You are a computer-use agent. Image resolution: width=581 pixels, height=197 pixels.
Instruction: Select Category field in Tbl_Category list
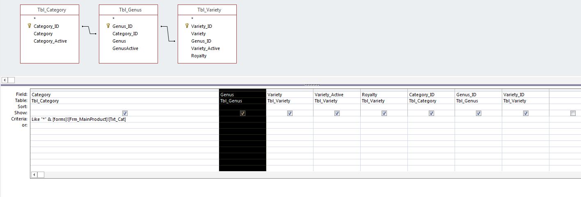[x=43, y=34]
